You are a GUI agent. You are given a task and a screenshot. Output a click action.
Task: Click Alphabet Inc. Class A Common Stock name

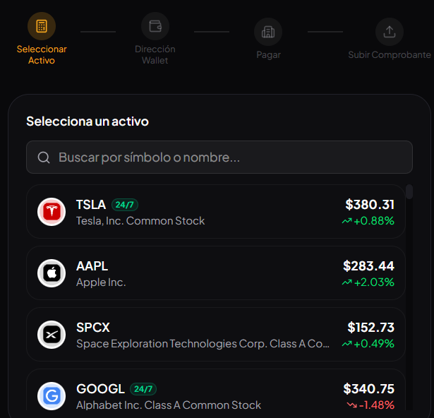point(169,405)
